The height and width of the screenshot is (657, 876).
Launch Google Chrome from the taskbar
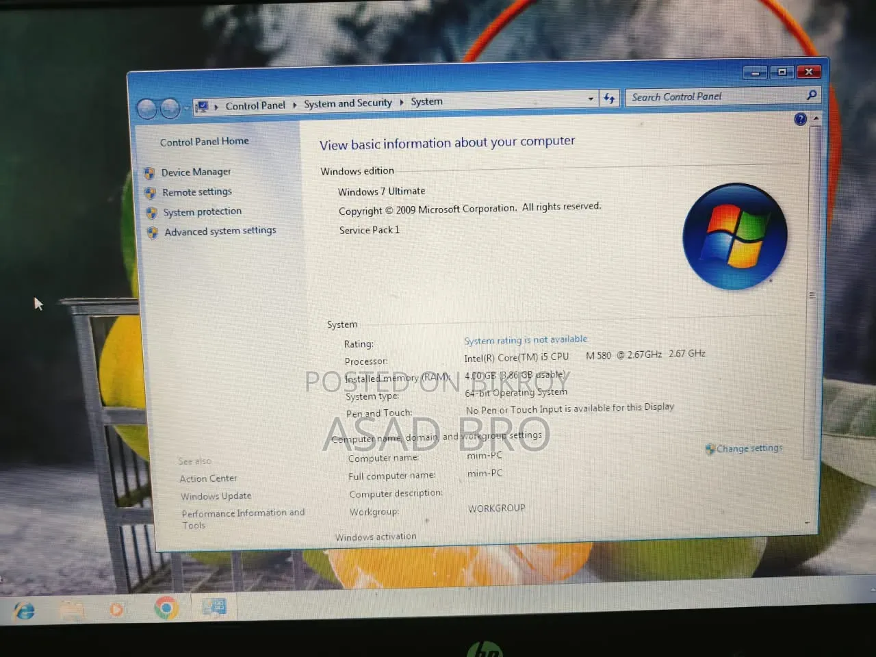[166, 607]
